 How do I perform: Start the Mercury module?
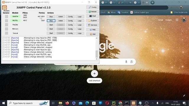pyautogui.click(x=51, y=29)
